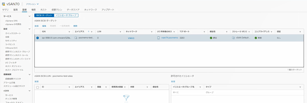
Task: Sort by the エイリアス column arrow
Action: [89, 31]
